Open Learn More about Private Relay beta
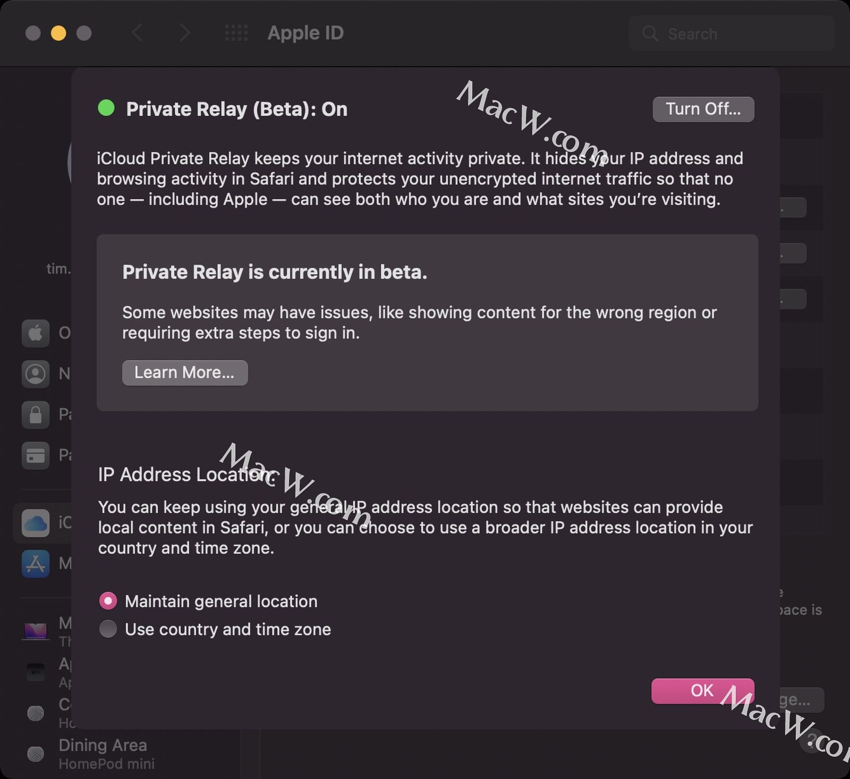The height and width of the screenshot is (779, 850). [x=184, y=372]
